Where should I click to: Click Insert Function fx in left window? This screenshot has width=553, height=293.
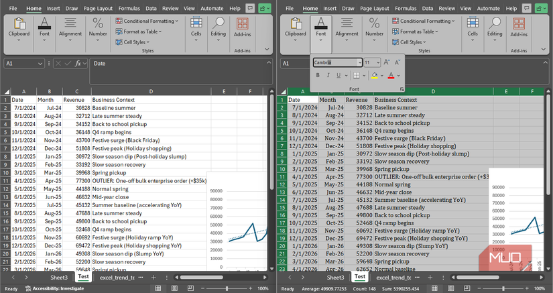click(x=78, y=64)
